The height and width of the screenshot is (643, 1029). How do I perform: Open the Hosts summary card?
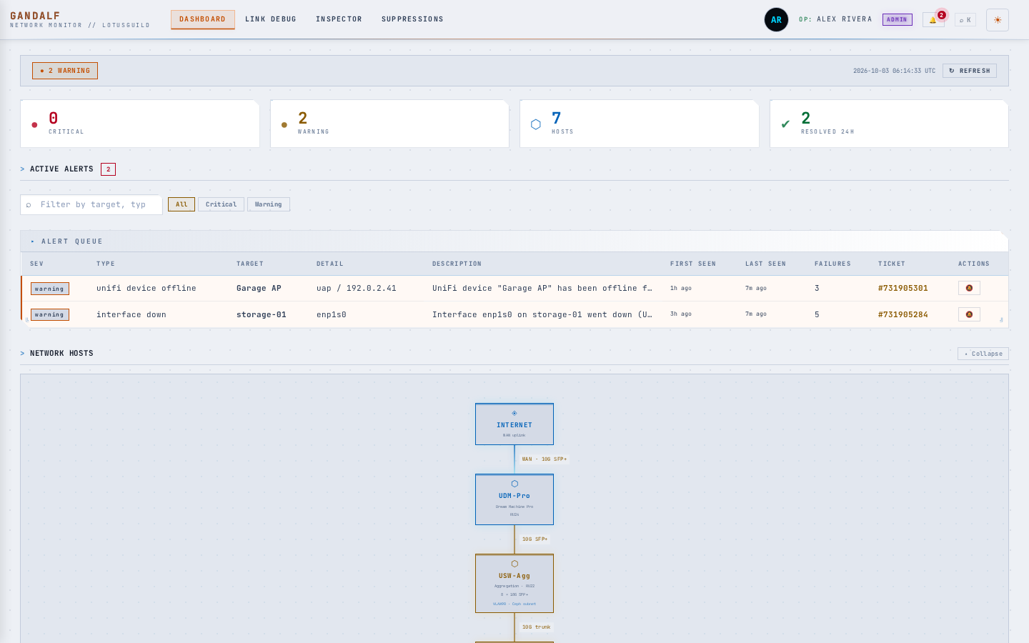pyautogui.click(x=640, y=124)
